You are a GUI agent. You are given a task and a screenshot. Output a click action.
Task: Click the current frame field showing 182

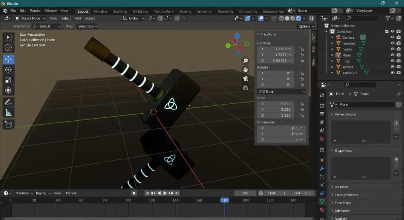(245, 193)
